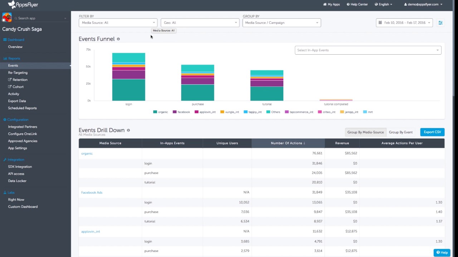
Task: Toggle the tapjoy_int legend entry
Action: [253, 112]
